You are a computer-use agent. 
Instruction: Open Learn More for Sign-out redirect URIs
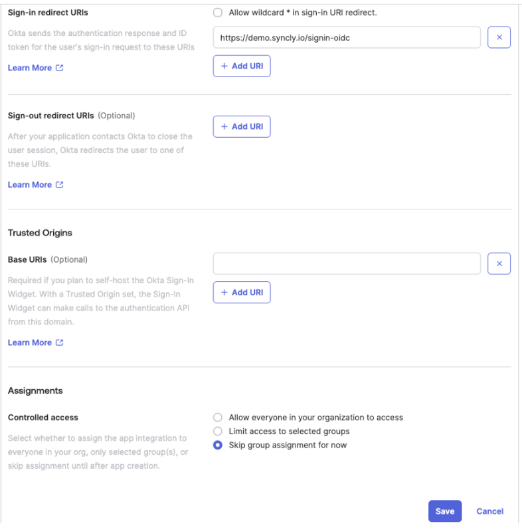click(x=29, y=184)
